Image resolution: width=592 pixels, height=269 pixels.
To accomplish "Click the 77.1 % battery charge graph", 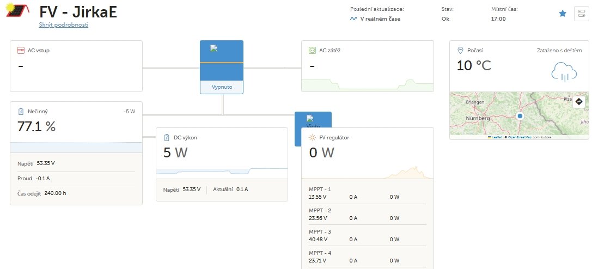I will (76, 147).
